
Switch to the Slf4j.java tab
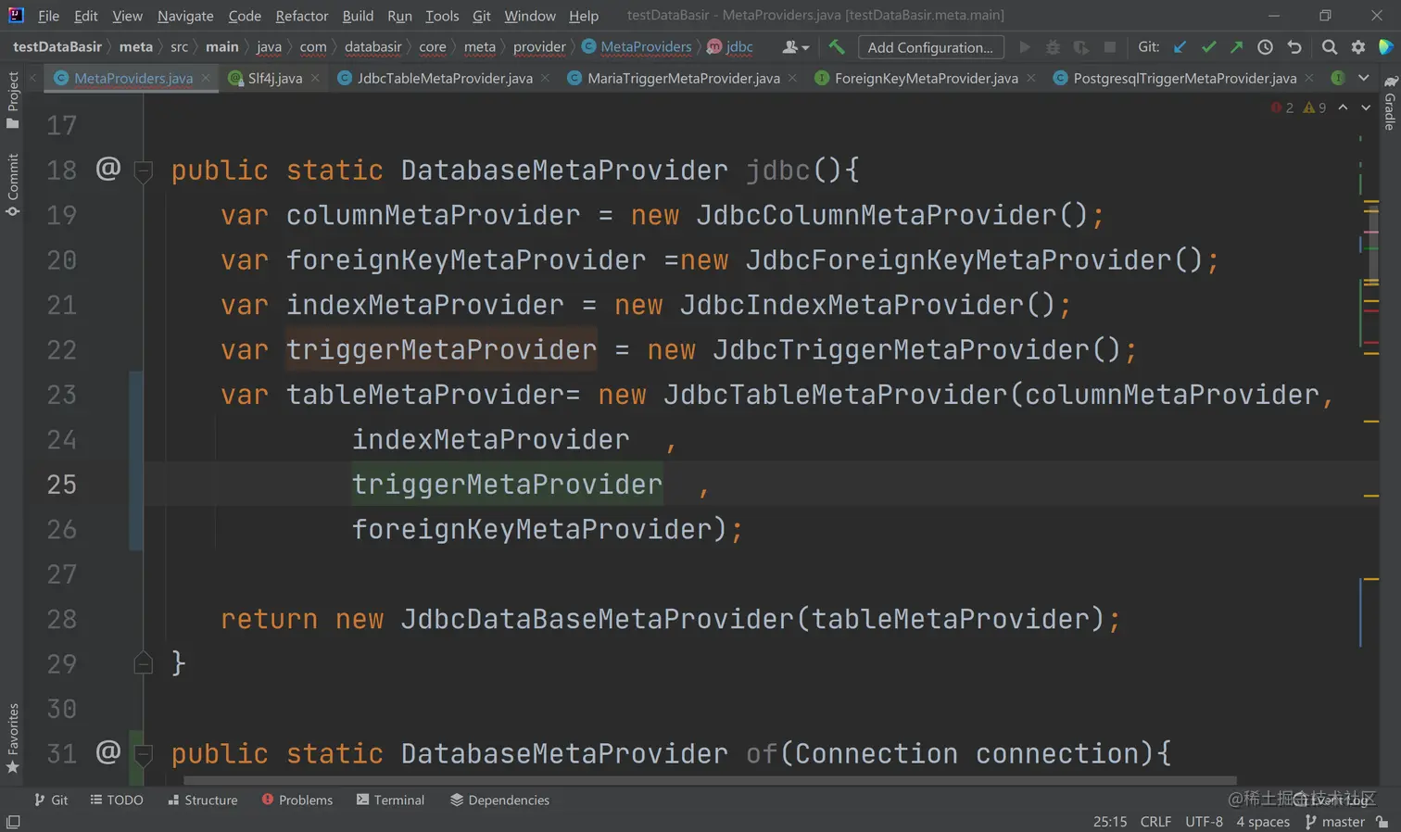click(274, 78)
